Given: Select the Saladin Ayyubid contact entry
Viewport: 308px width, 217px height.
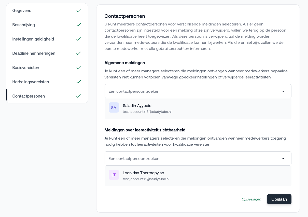Looking at the screenshot, I should [x=198, y=108].
